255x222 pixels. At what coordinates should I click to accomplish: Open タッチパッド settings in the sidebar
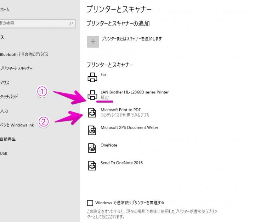(x=9, y=97)
